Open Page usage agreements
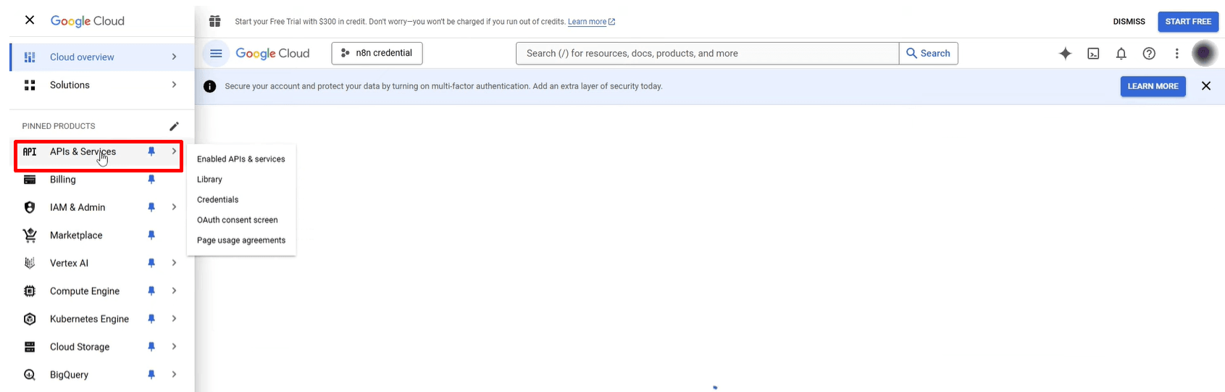1225x392 pixels. tap(241, 241)
